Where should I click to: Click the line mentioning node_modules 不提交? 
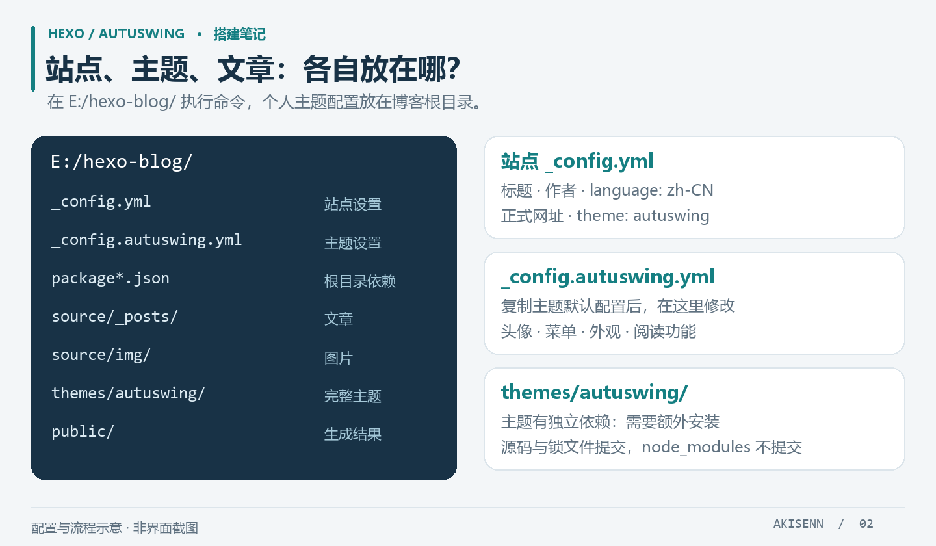click(x=651, y=447)
